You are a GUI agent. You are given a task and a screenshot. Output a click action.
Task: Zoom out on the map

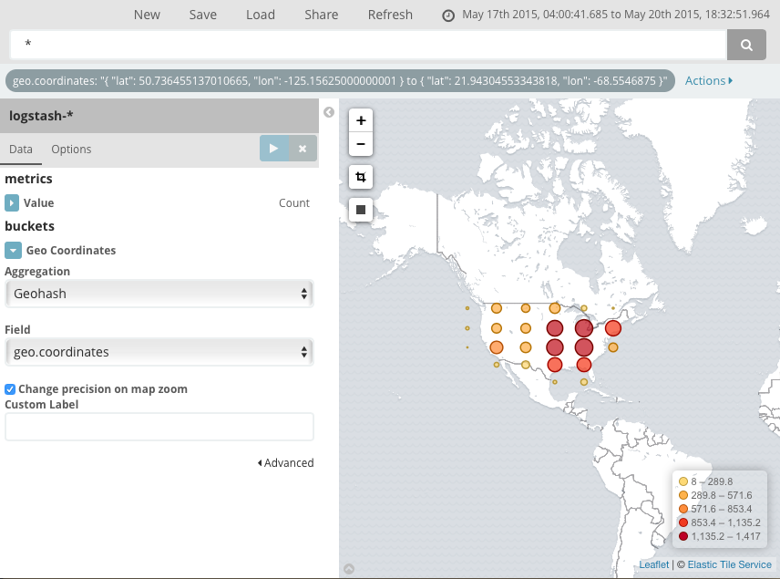(x=360, y=144)
